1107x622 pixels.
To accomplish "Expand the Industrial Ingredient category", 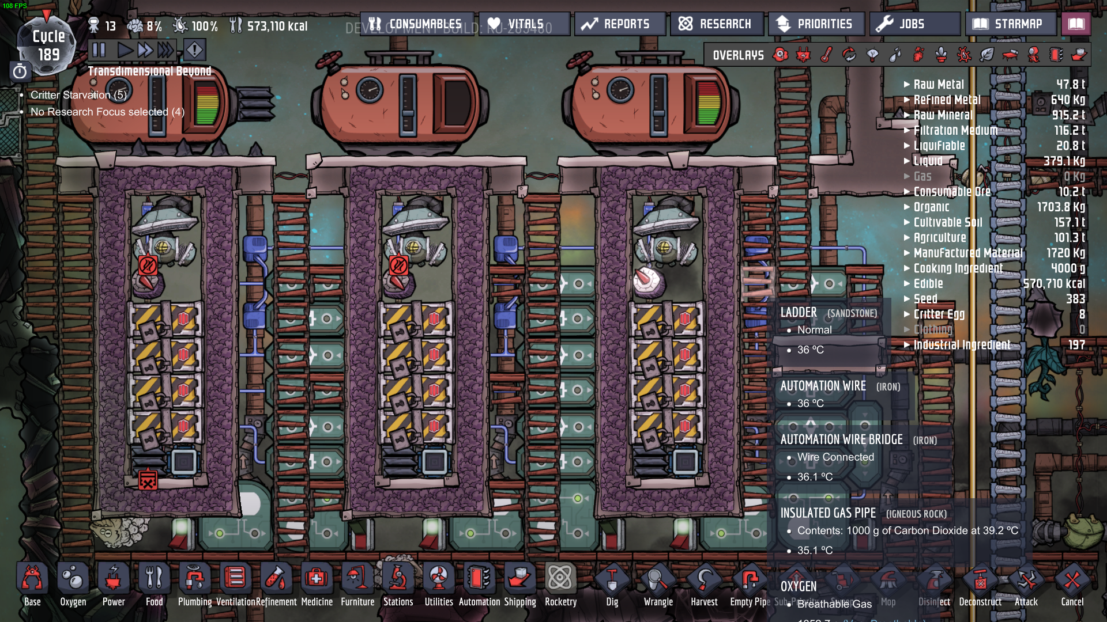I will (x=961, y=345).
